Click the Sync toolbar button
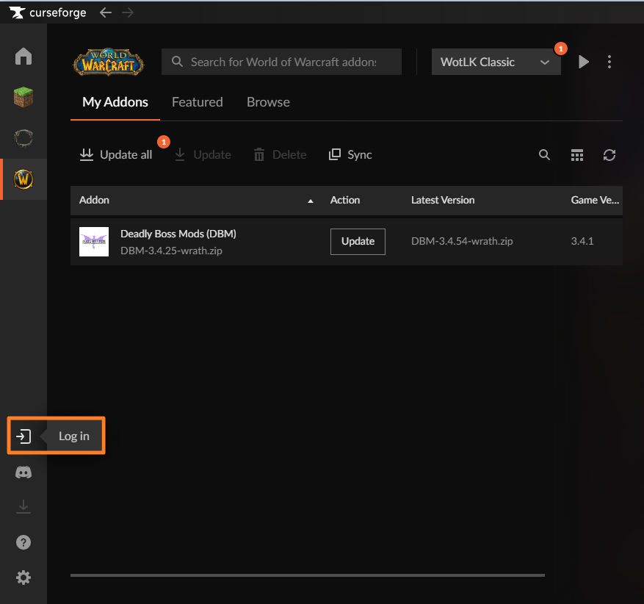The width and height of the screenshot is (644, 604). pos(350,155)
